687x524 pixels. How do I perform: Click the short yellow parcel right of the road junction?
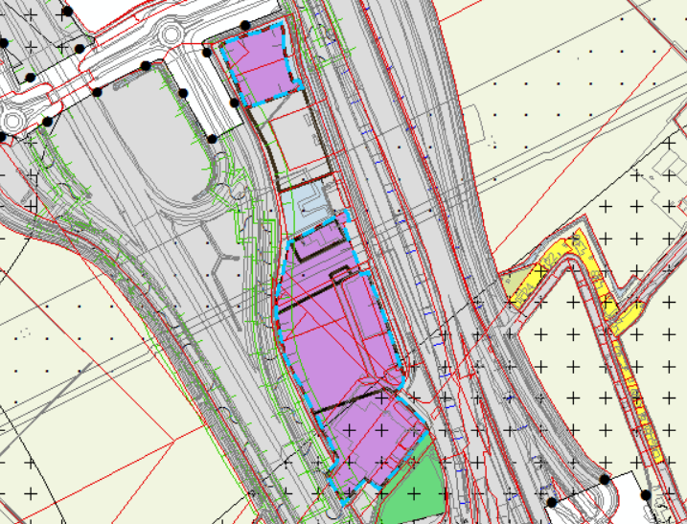coord(628,318)
